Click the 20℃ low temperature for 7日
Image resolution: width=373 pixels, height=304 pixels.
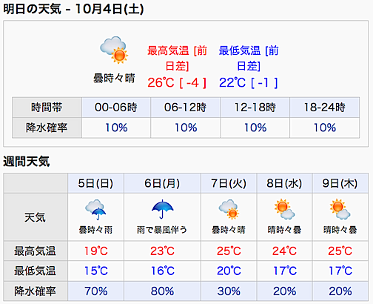[229, 271]
